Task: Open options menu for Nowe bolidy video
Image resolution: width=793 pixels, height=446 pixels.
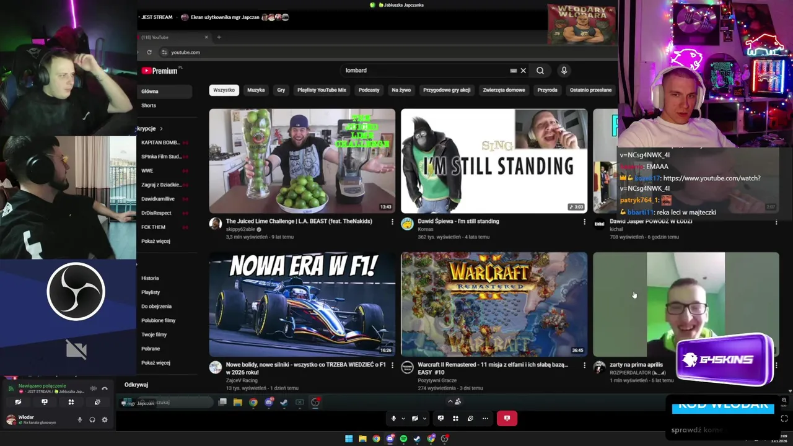Action: click(392, 365)
